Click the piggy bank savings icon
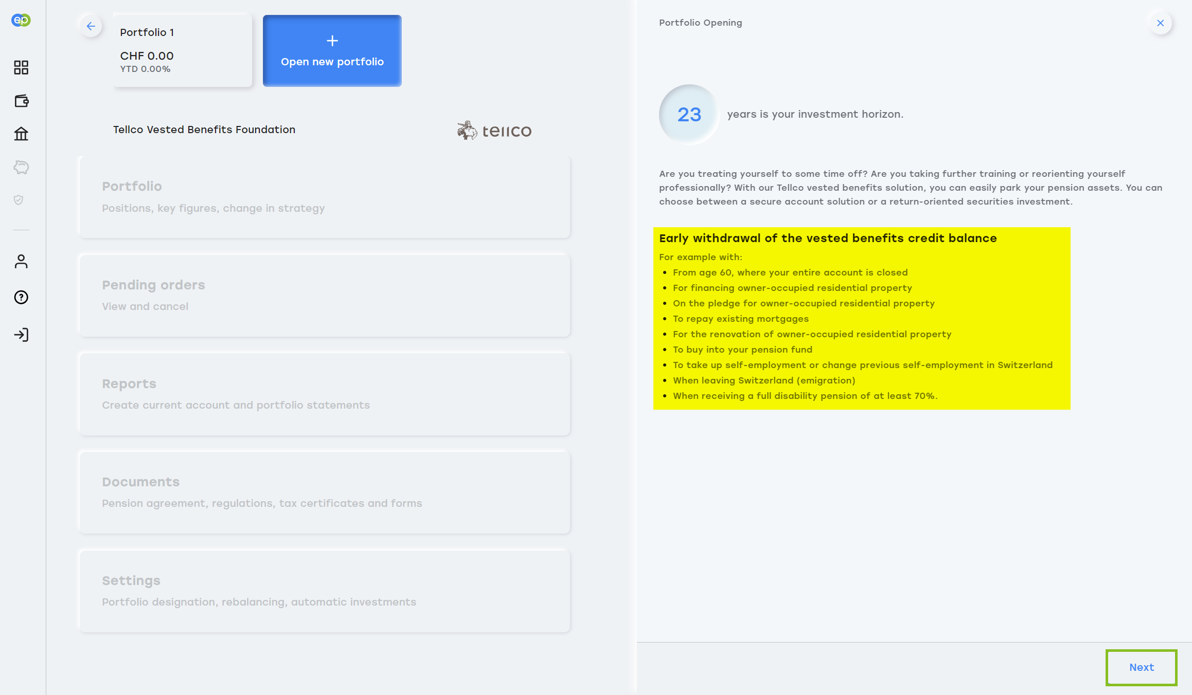The width and height of the screenshot is (1192, 695). (x=21, y=167)
